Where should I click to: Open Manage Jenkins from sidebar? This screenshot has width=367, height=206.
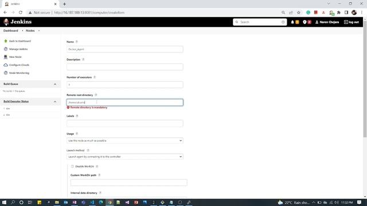tap(18, 49)
